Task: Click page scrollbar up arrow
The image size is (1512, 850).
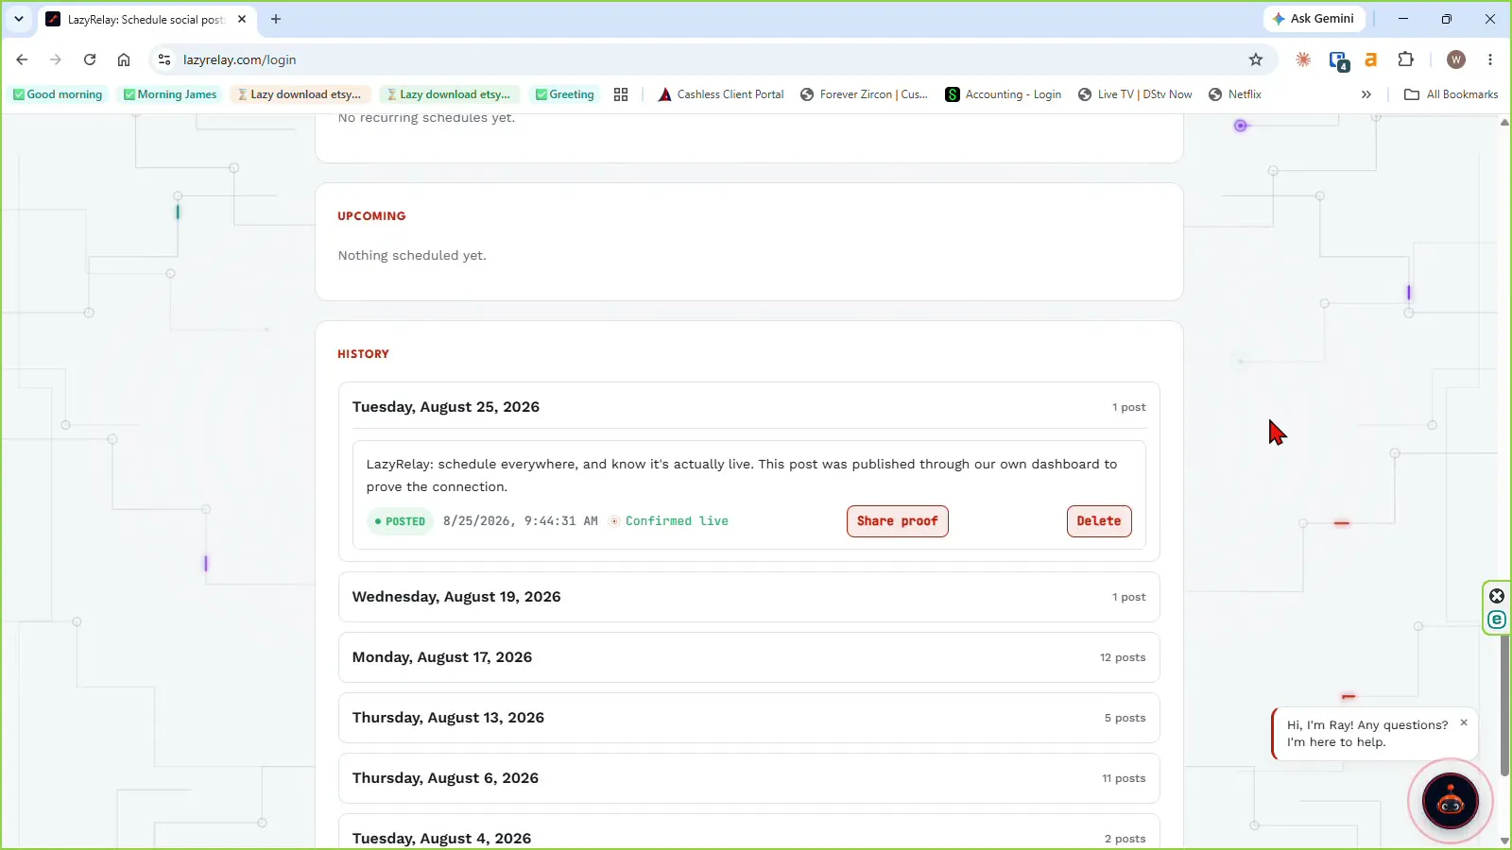Action: tap(1504, 122)
